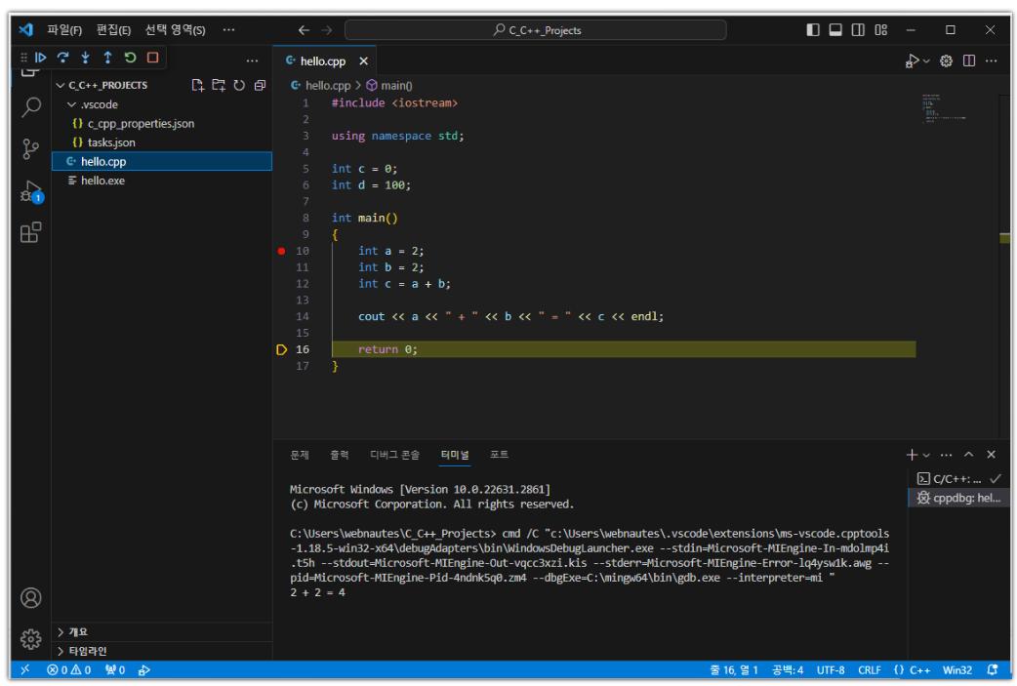This screenshot has width=1017, height=686.
Task: Continue debugging with the Continue button
Action: click(40, 58)
